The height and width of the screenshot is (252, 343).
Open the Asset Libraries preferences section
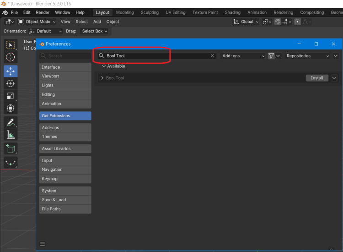coord(65,149)
